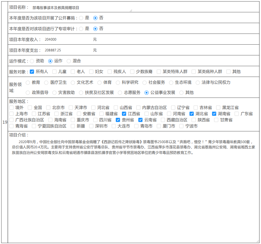Check the 西藏自治区 checkbox
Image resolution: width=261 pixels, height=244 pixels.
[x=163, y=120]
